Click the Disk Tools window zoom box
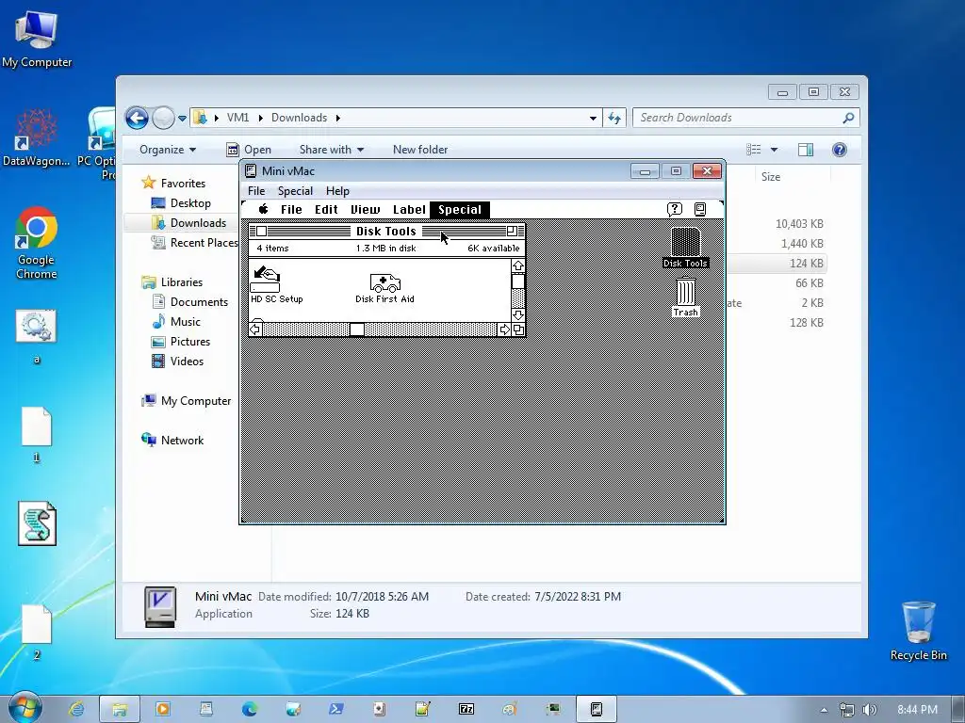This screenshot has width=965, height=723. [x=512, y=232]
